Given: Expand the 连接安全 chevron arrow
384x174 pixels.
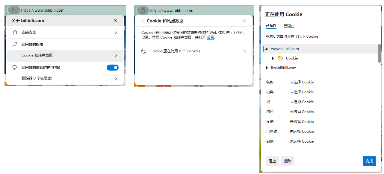Looking at the screenshot, I should [116, 32].
